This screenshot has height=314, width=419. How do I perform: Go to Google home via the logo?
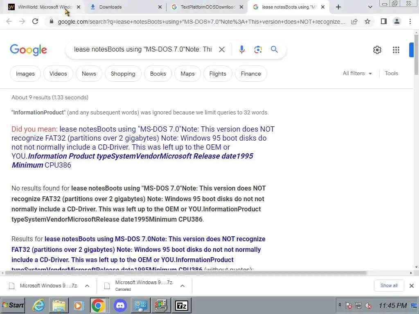pyautogui.click(x=28, y=50)
